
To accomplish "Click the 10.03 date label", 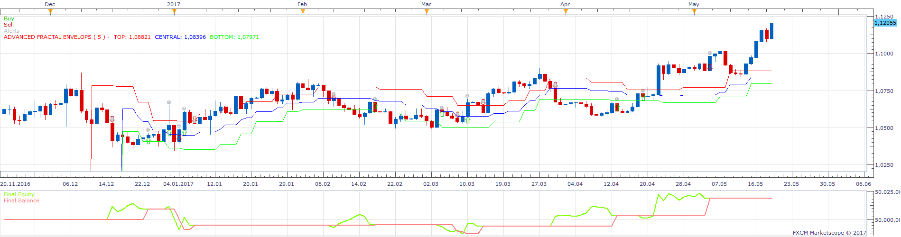I will (x=467, y=184).
